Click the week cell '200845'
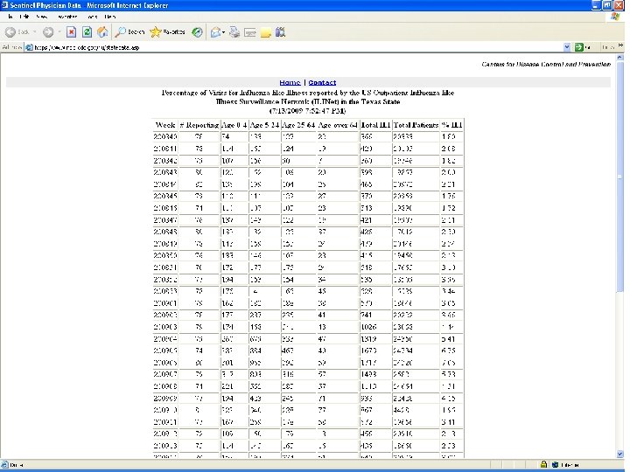The image size is (630, 472). click(x=165, y=197)
